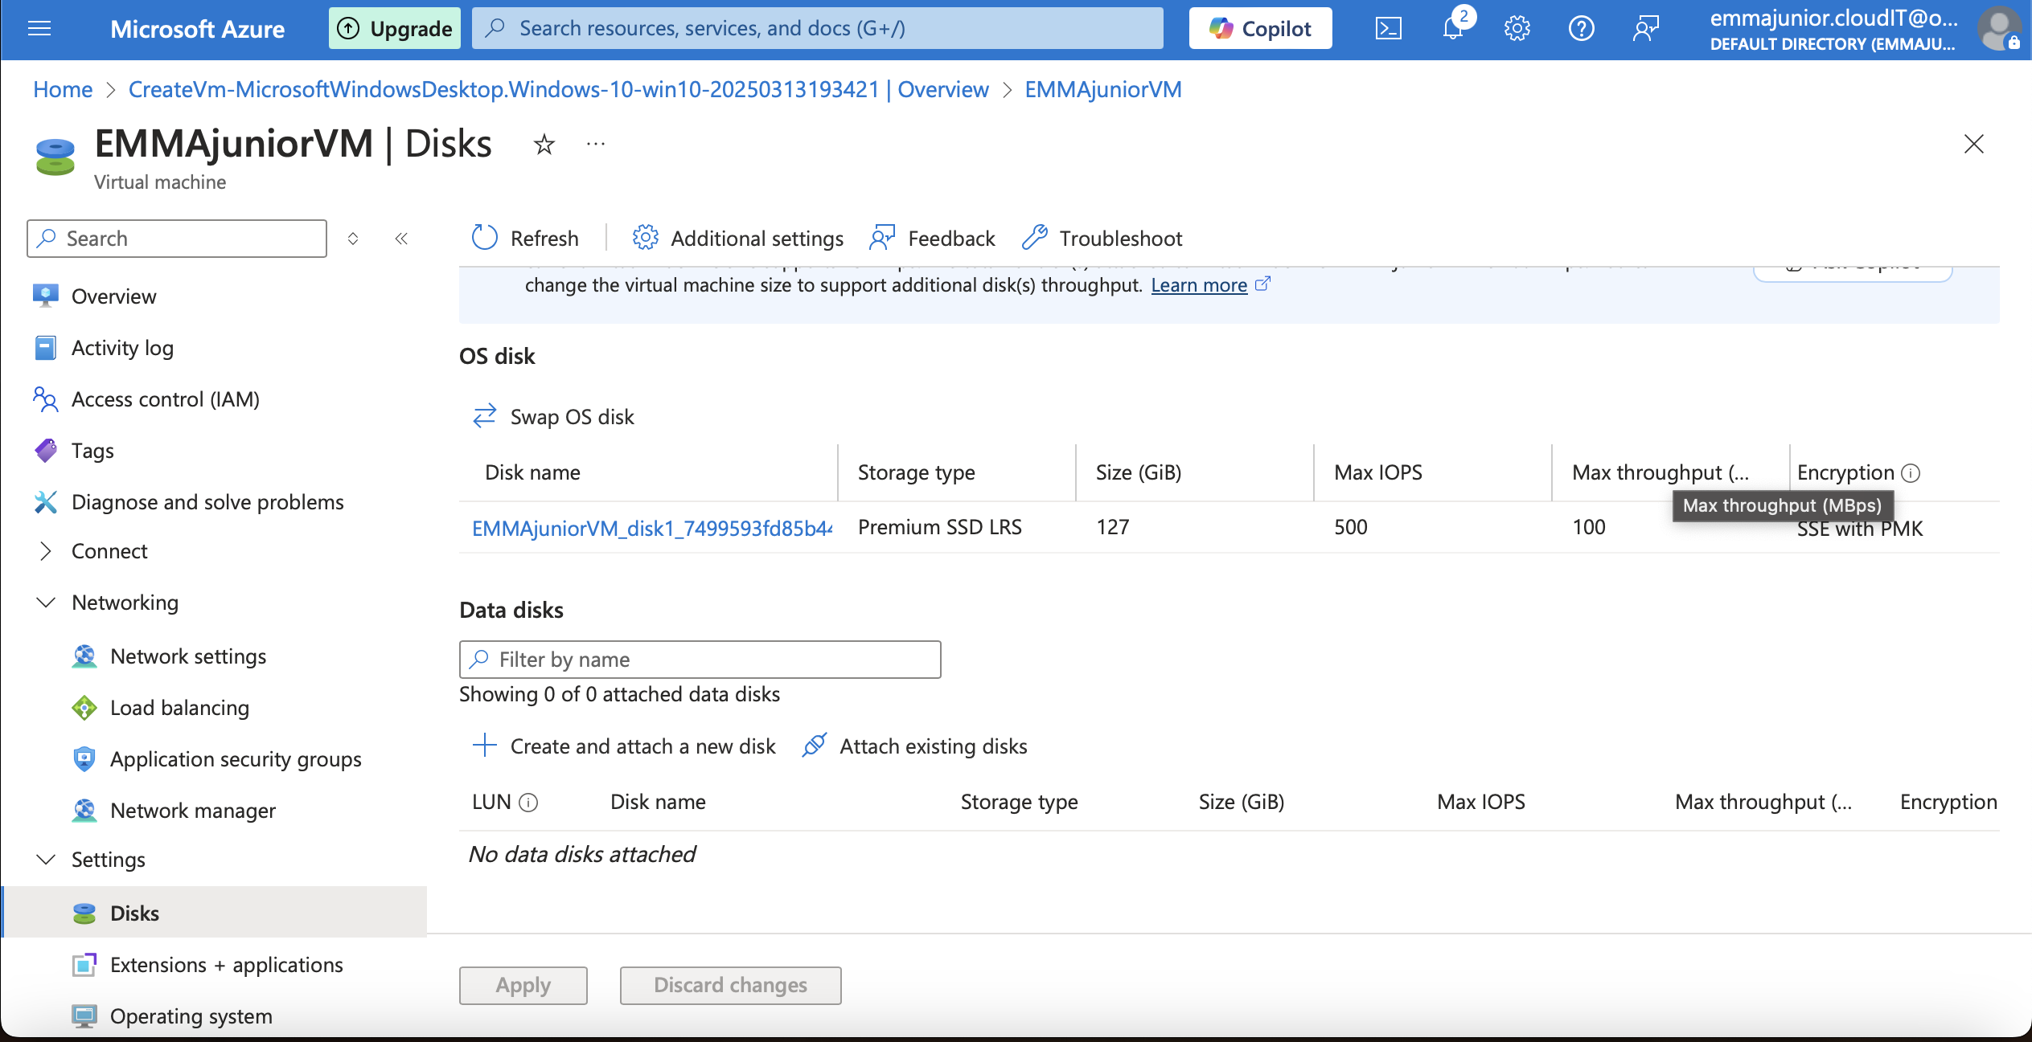Click OS disk Max IOPS column header
2032x1042 pixels.
pos(1377,472)
